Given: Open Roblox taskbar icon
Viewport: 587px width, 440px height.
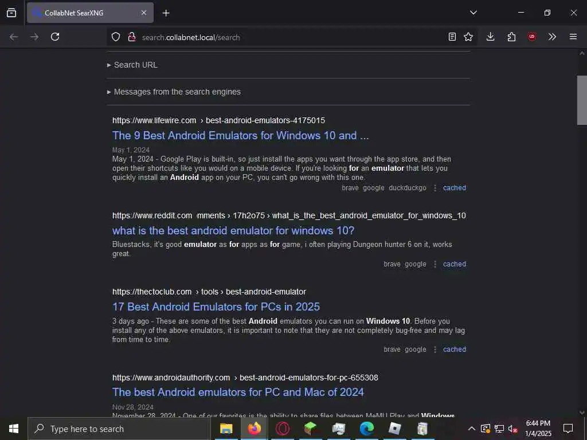Looking at the screenshot, I should (395, 429).
